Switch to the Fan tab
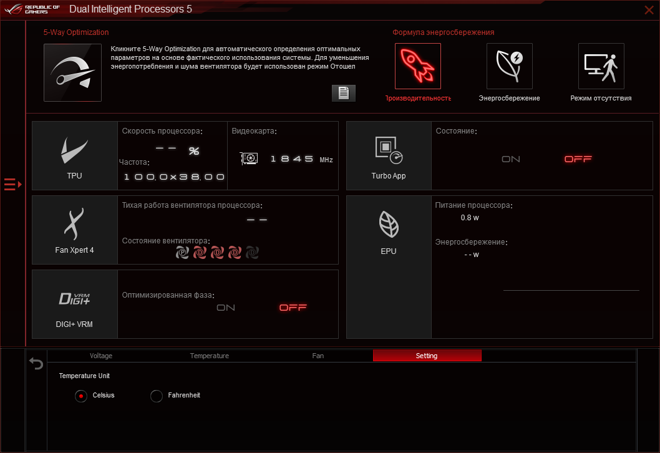Screen dimensions: 660x453 318,356
